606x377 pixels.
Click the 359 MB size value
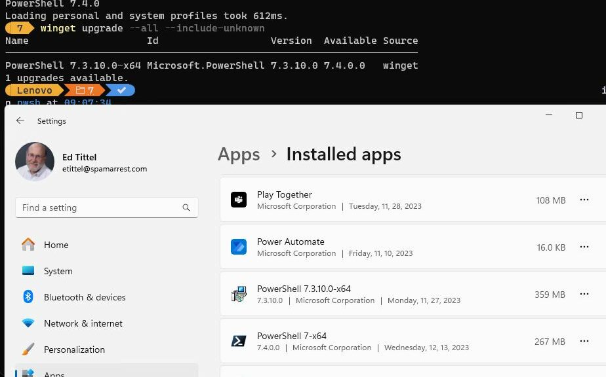click(550, 295)
